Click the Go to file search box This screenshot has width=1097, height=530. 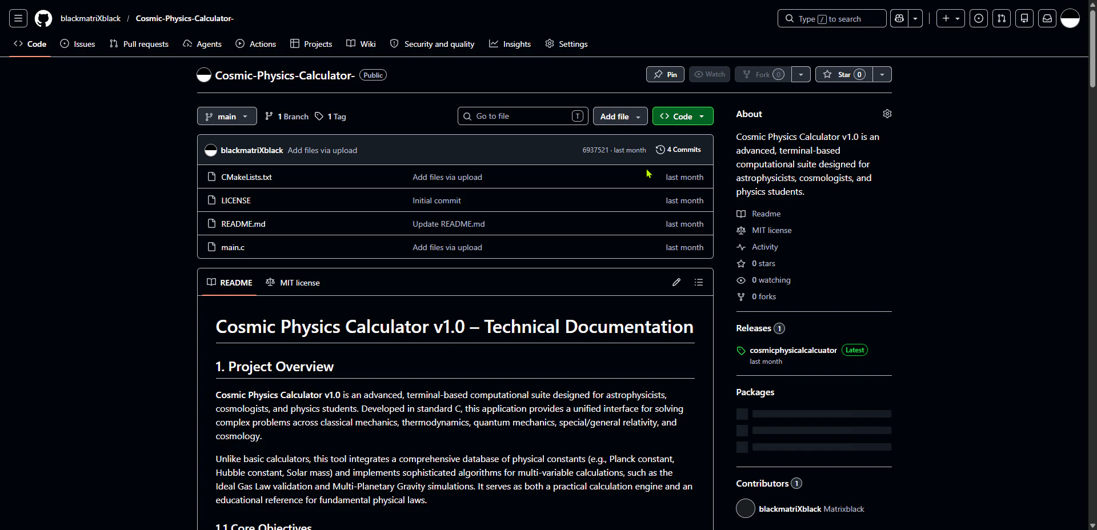tap(523, 116)
